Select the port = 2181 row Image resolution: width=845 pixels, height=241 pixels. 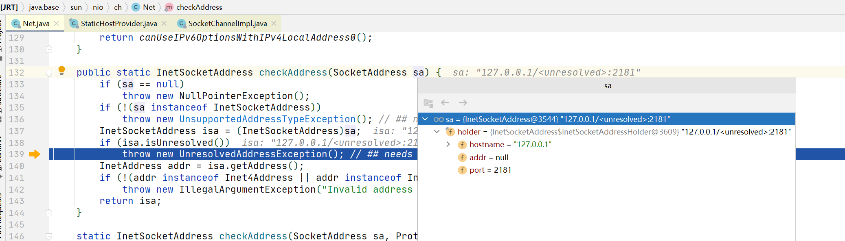click(606, 170)
